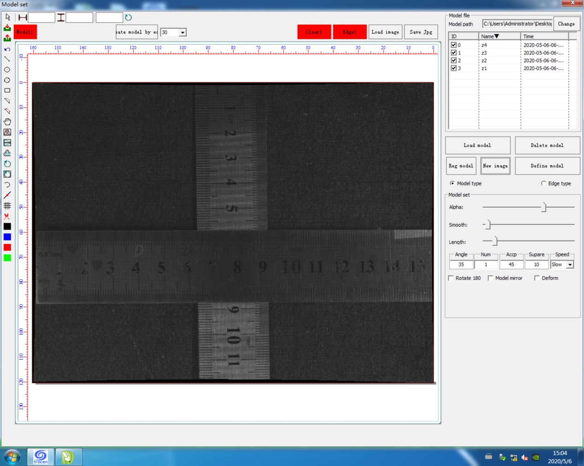Open the Speed dropdown showing Slow

(x=570, y=265)
